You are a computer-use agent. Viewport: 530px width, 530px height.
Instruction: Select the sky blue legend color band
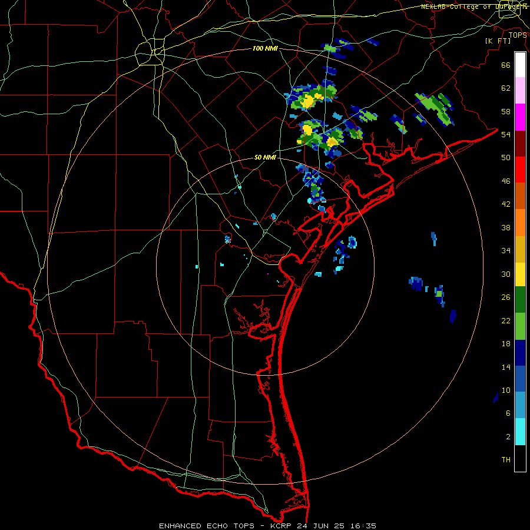click(520, 405)
